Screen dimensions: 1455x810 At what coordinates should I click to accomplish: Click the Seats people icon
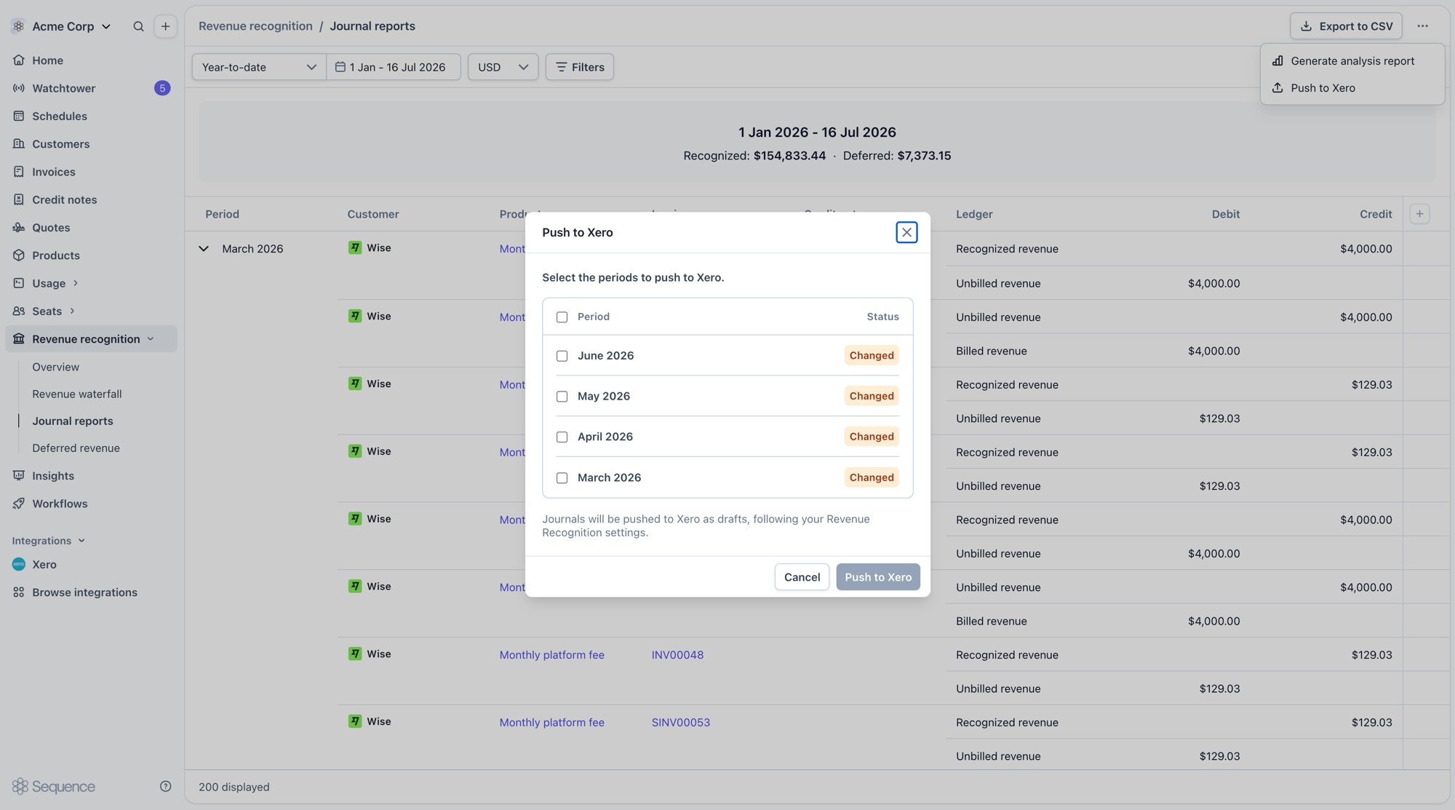pyautogui.click(x=19, y=311)
